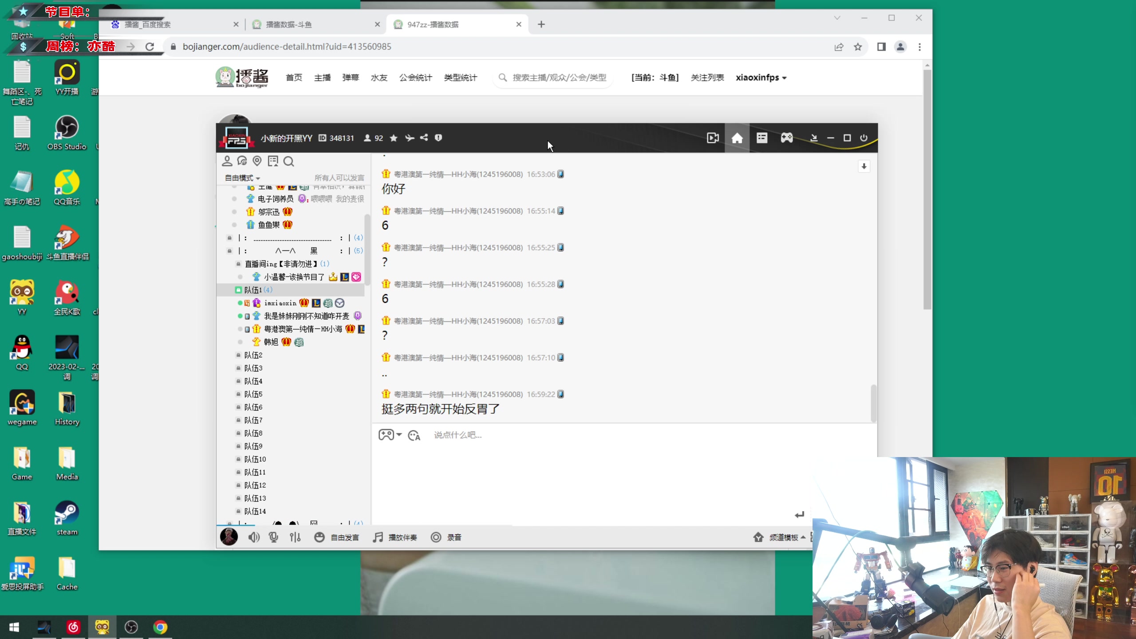Open the share icon next to channel ID 348131

coord(424,138)
